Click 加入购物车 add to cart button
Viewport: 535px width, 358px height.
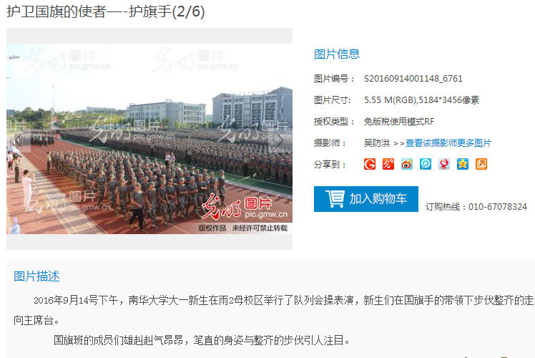click(x=366, y=199)
